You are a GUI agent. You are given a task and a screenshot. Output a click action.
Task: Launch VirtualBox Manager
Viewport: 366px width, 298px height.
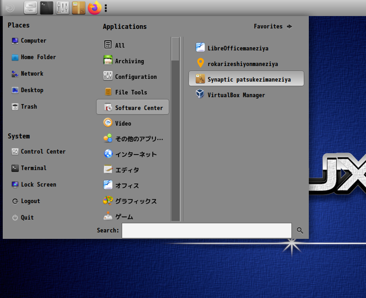[x=246, y=94]
